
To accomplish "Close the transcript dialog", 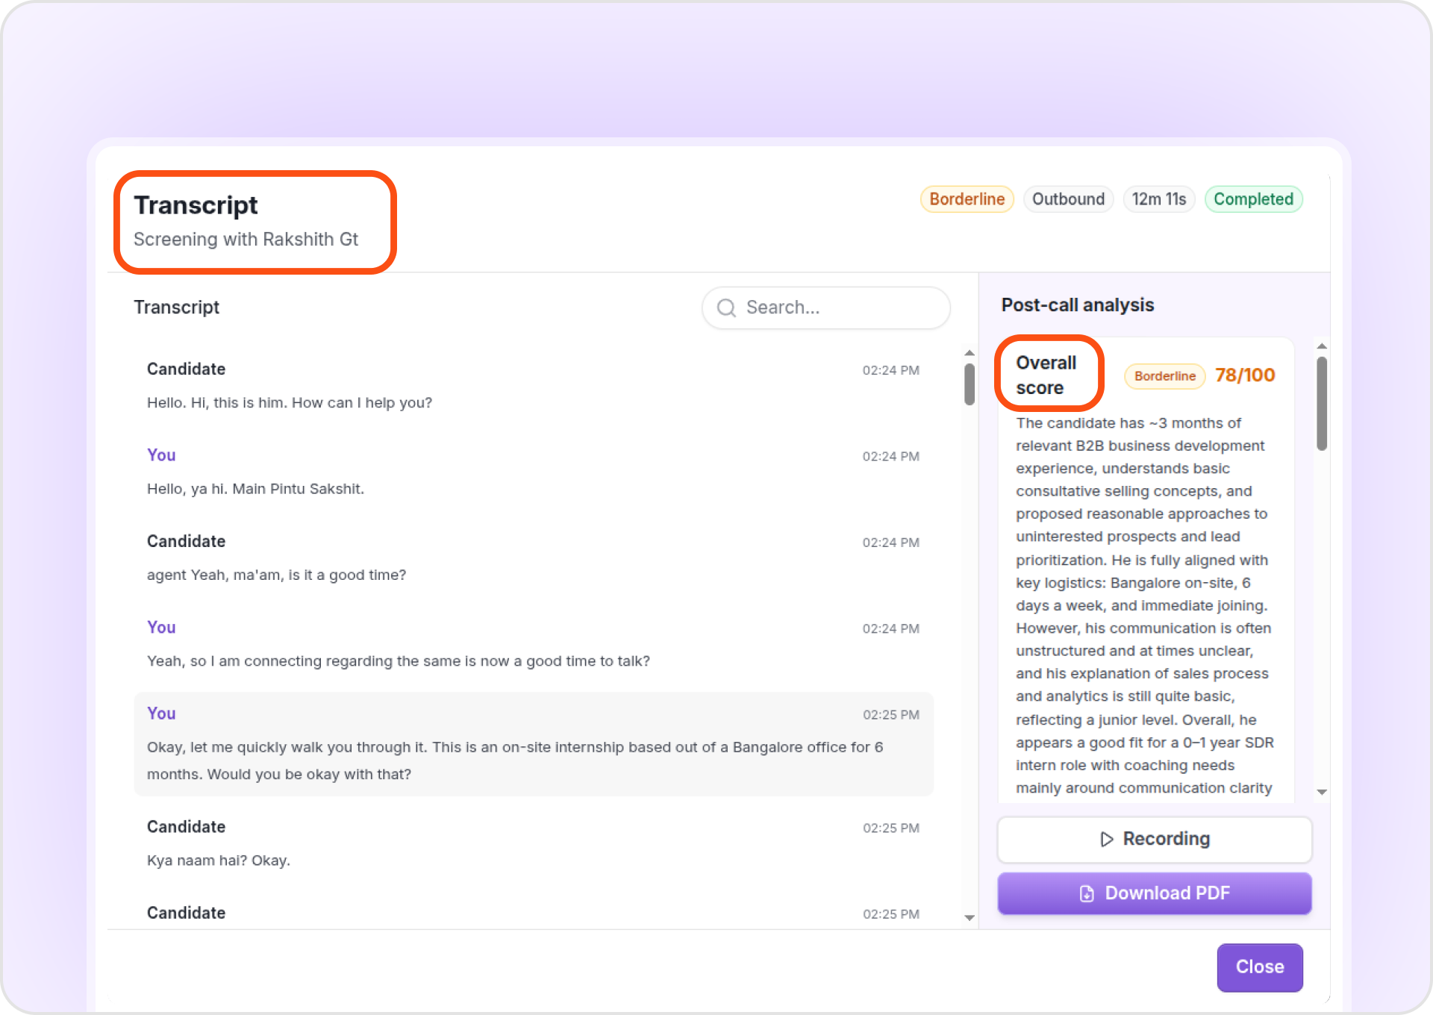I will tap(1260, 967).
